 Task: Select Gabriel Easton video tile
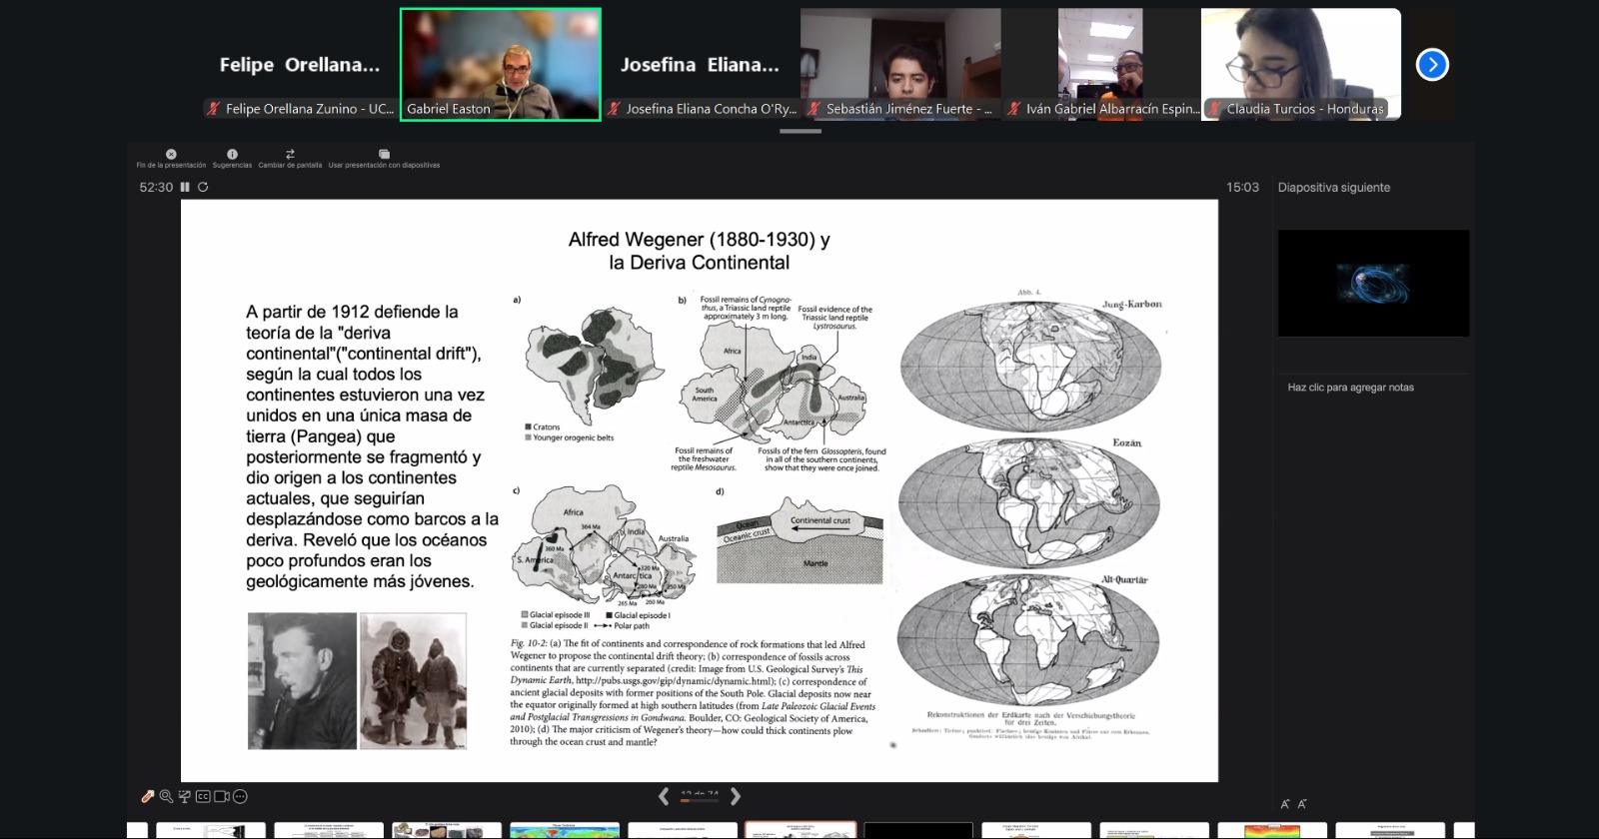501,65
